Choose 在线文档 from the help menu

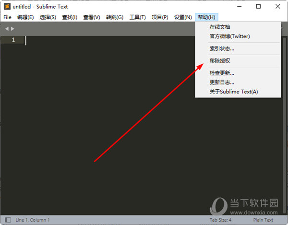238,27
